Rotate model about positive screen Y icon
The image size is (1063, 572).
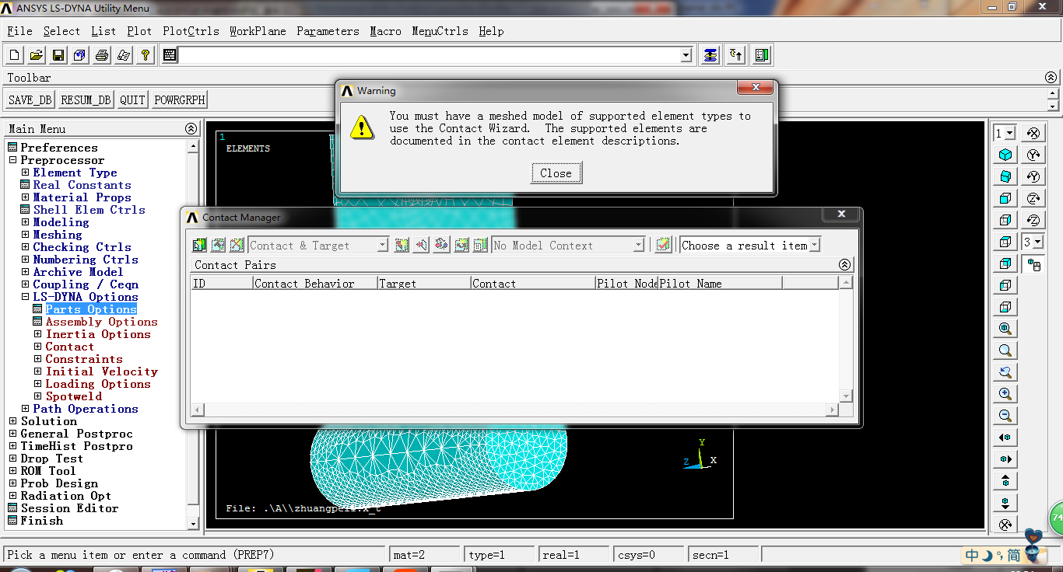(x=1033, y=155)
